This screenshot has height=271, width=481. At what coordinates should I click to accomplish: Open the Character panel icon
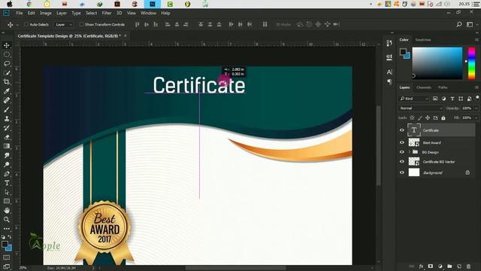click(389, 72)
